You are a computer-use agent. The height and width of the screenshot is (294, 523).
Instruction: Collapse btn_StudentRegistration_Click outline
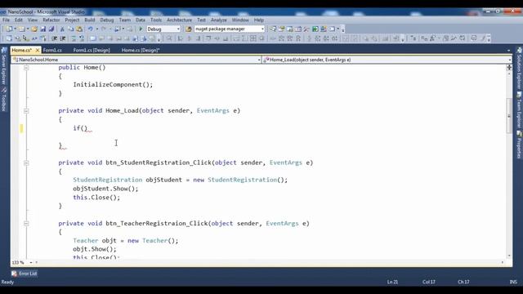click(26, 163)
